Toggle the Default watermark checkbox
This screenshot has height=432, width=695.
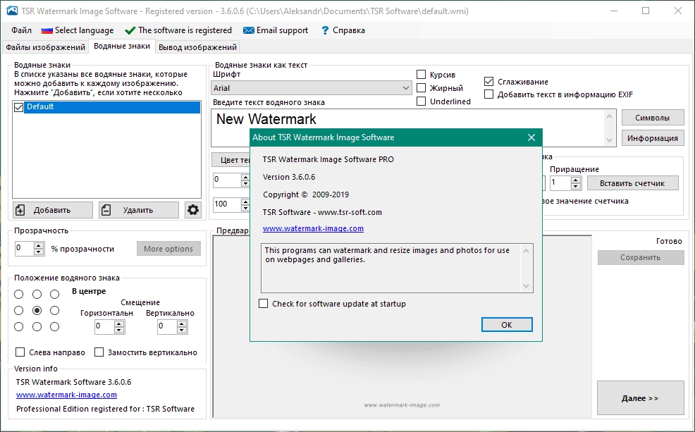click(x=18, y=107)
